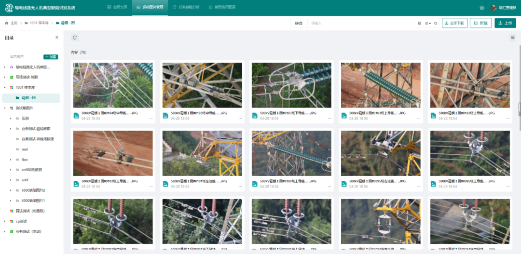The width and height of the screenshot is (521, 254).
Task: Open the #0100塔上导线 insulator thumbnail
Action: click(x=291, y=153)
